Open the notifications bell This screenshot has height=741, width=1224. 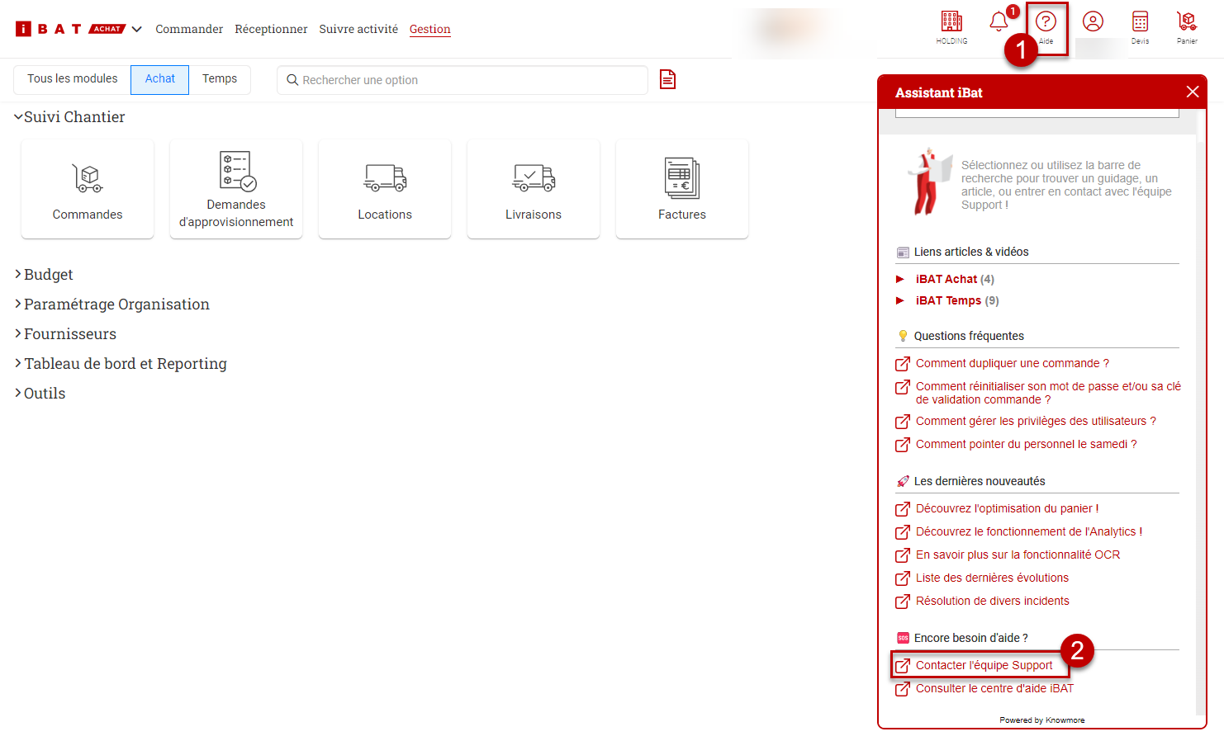click(x=999, y=22)
